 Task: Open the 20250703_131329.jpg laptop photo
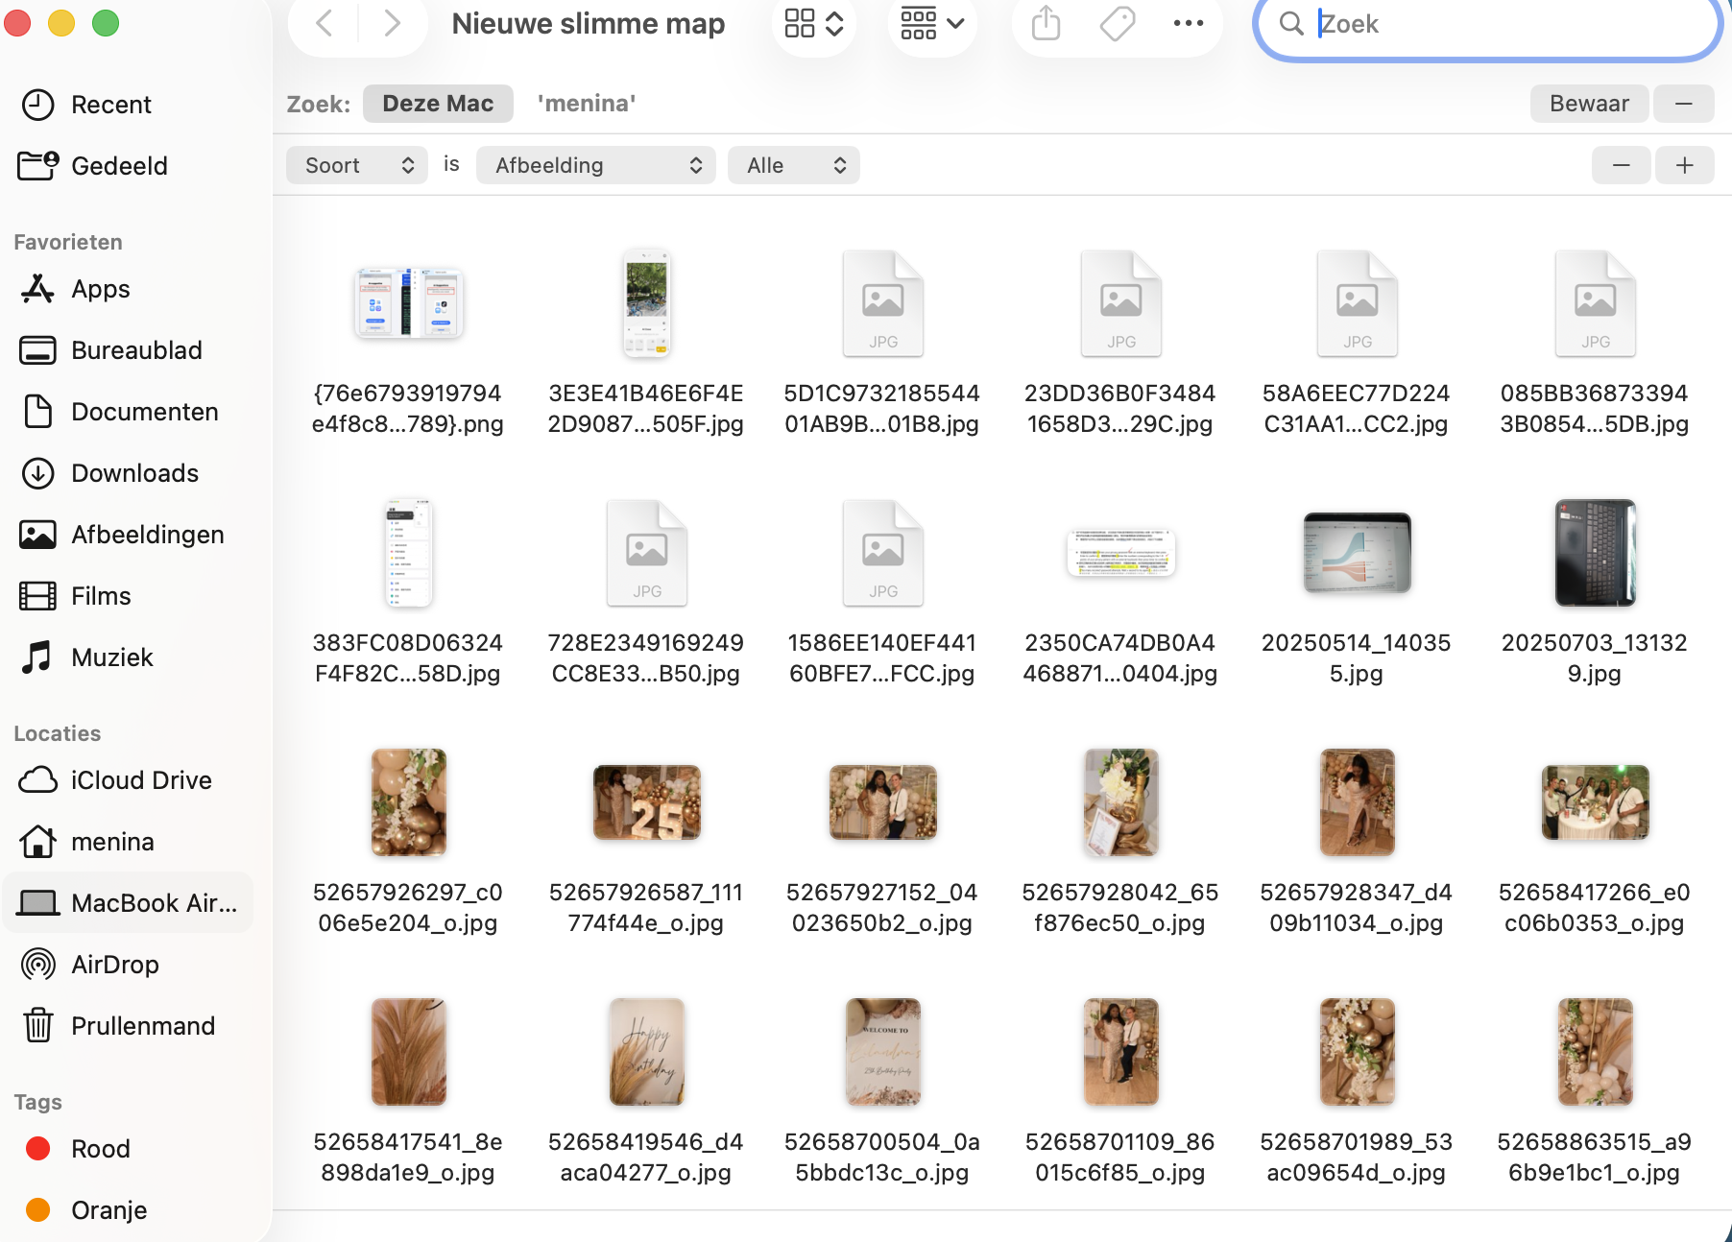[x=1595, y=553]
